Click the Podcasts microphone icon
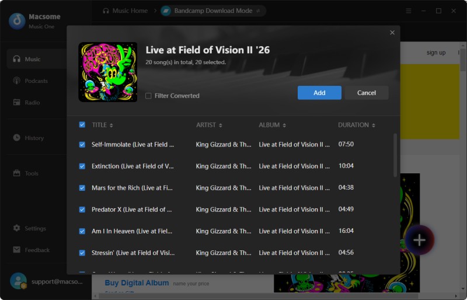 point(17,81)
